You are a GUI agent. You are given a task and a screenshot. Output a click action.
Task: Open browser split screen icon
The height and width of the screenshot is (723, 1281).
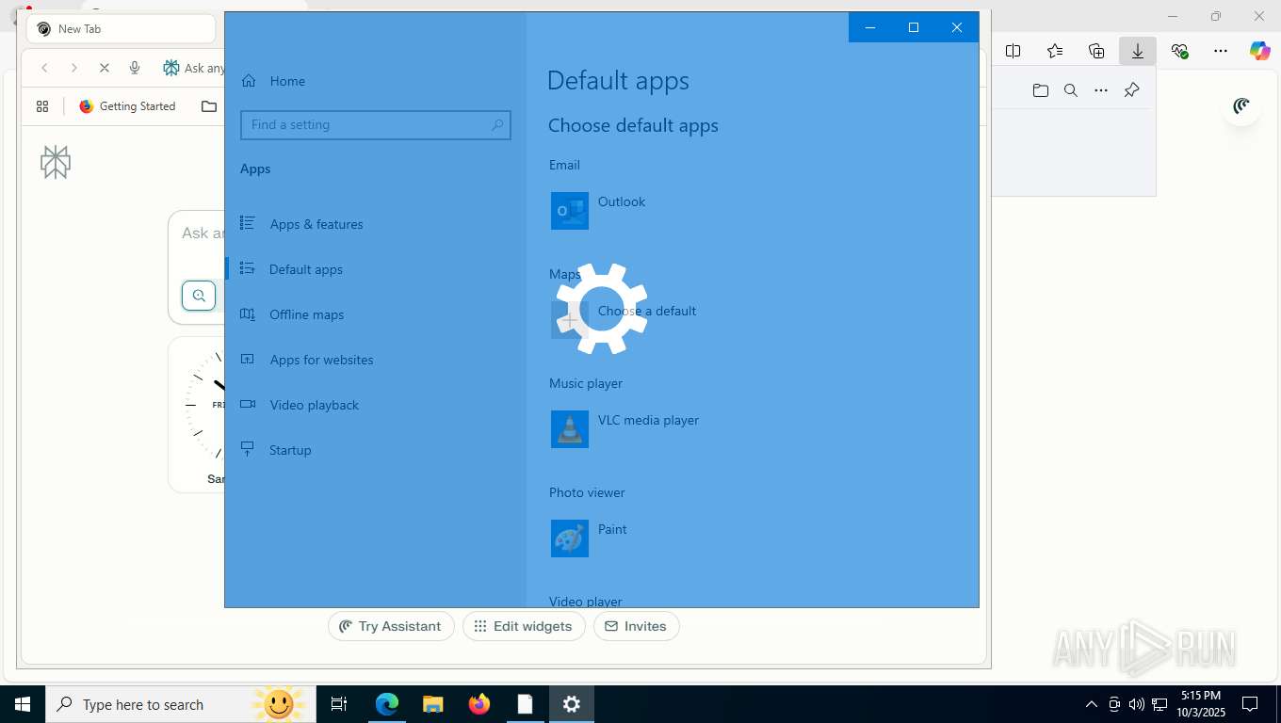1013,51
